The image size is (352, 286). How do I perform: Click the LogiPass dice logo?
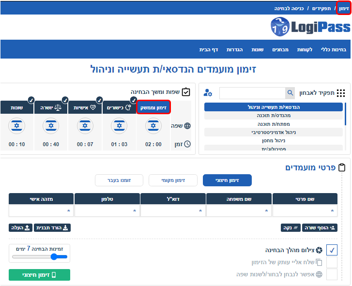tap(280, 27)
